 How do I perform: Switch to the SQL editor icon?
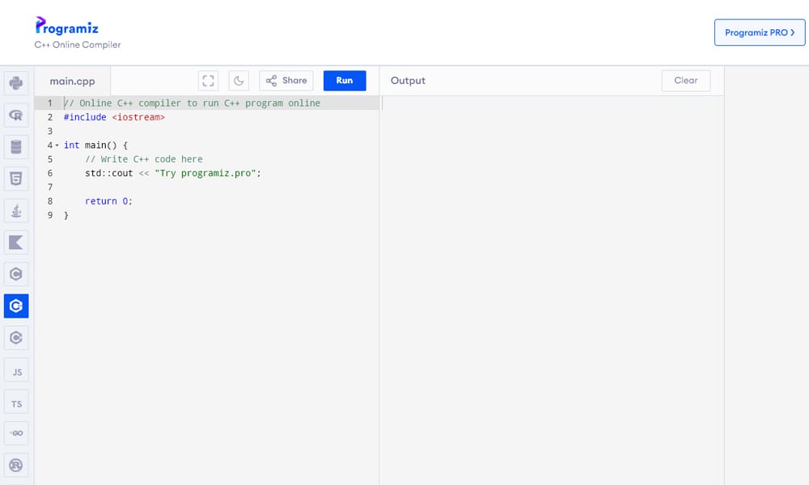[16, 146]
